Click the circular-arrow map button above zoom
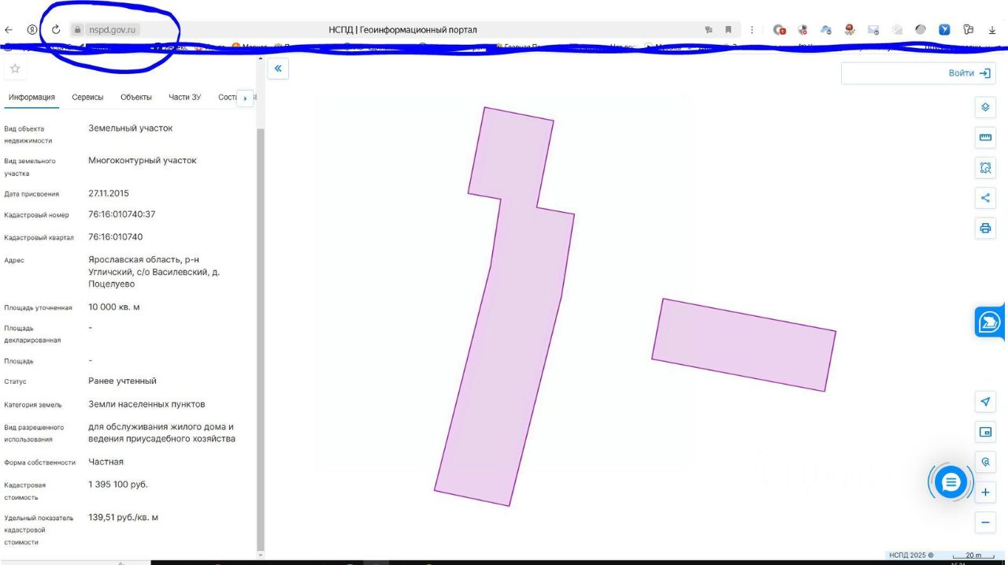The height and width of the screenshot is (565, 1008). pos(985,462)
